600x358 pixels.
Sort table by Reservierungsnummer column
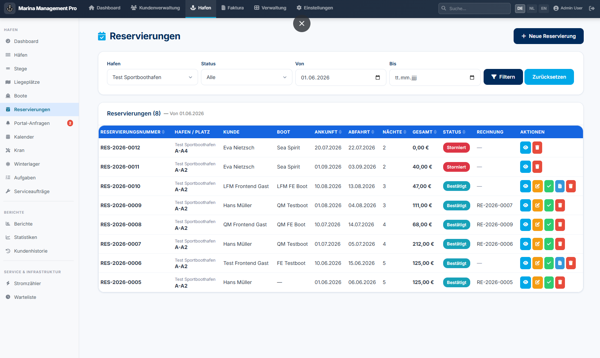pos(133,132)
